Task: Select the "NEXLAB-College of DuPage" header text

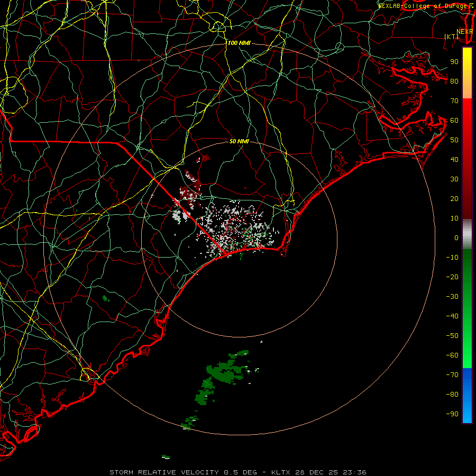Action: [422, 6]
